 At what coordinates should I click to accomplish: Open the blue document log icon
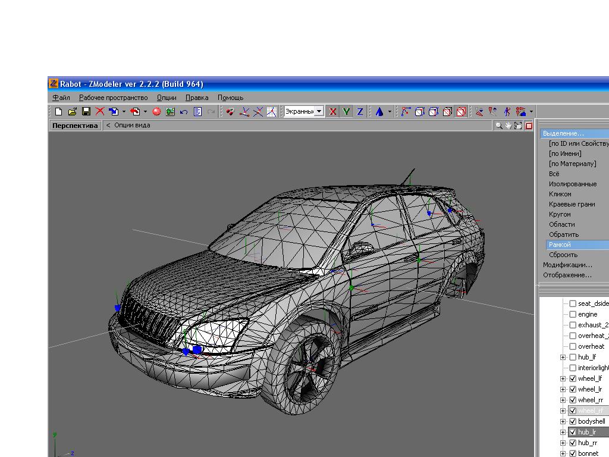[197, 112]
